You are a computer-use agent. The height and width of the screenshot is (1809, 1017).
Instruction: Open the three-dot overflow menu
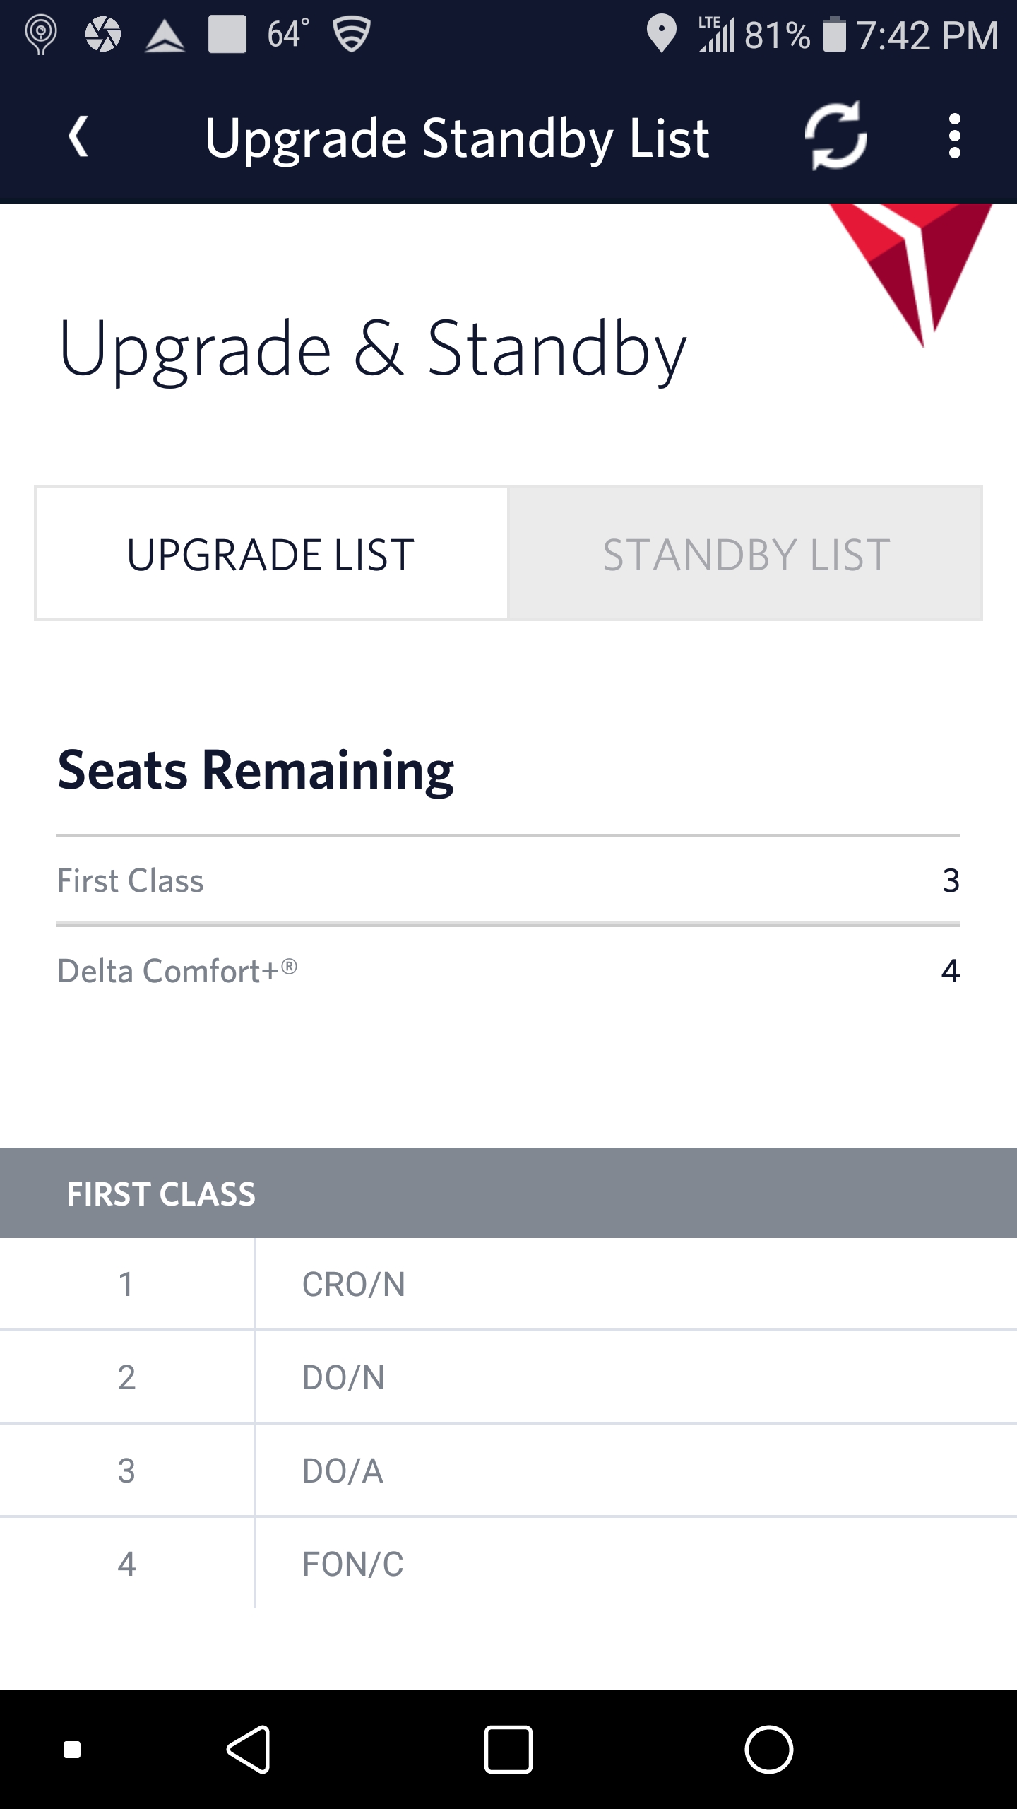(x=954, y=136)
